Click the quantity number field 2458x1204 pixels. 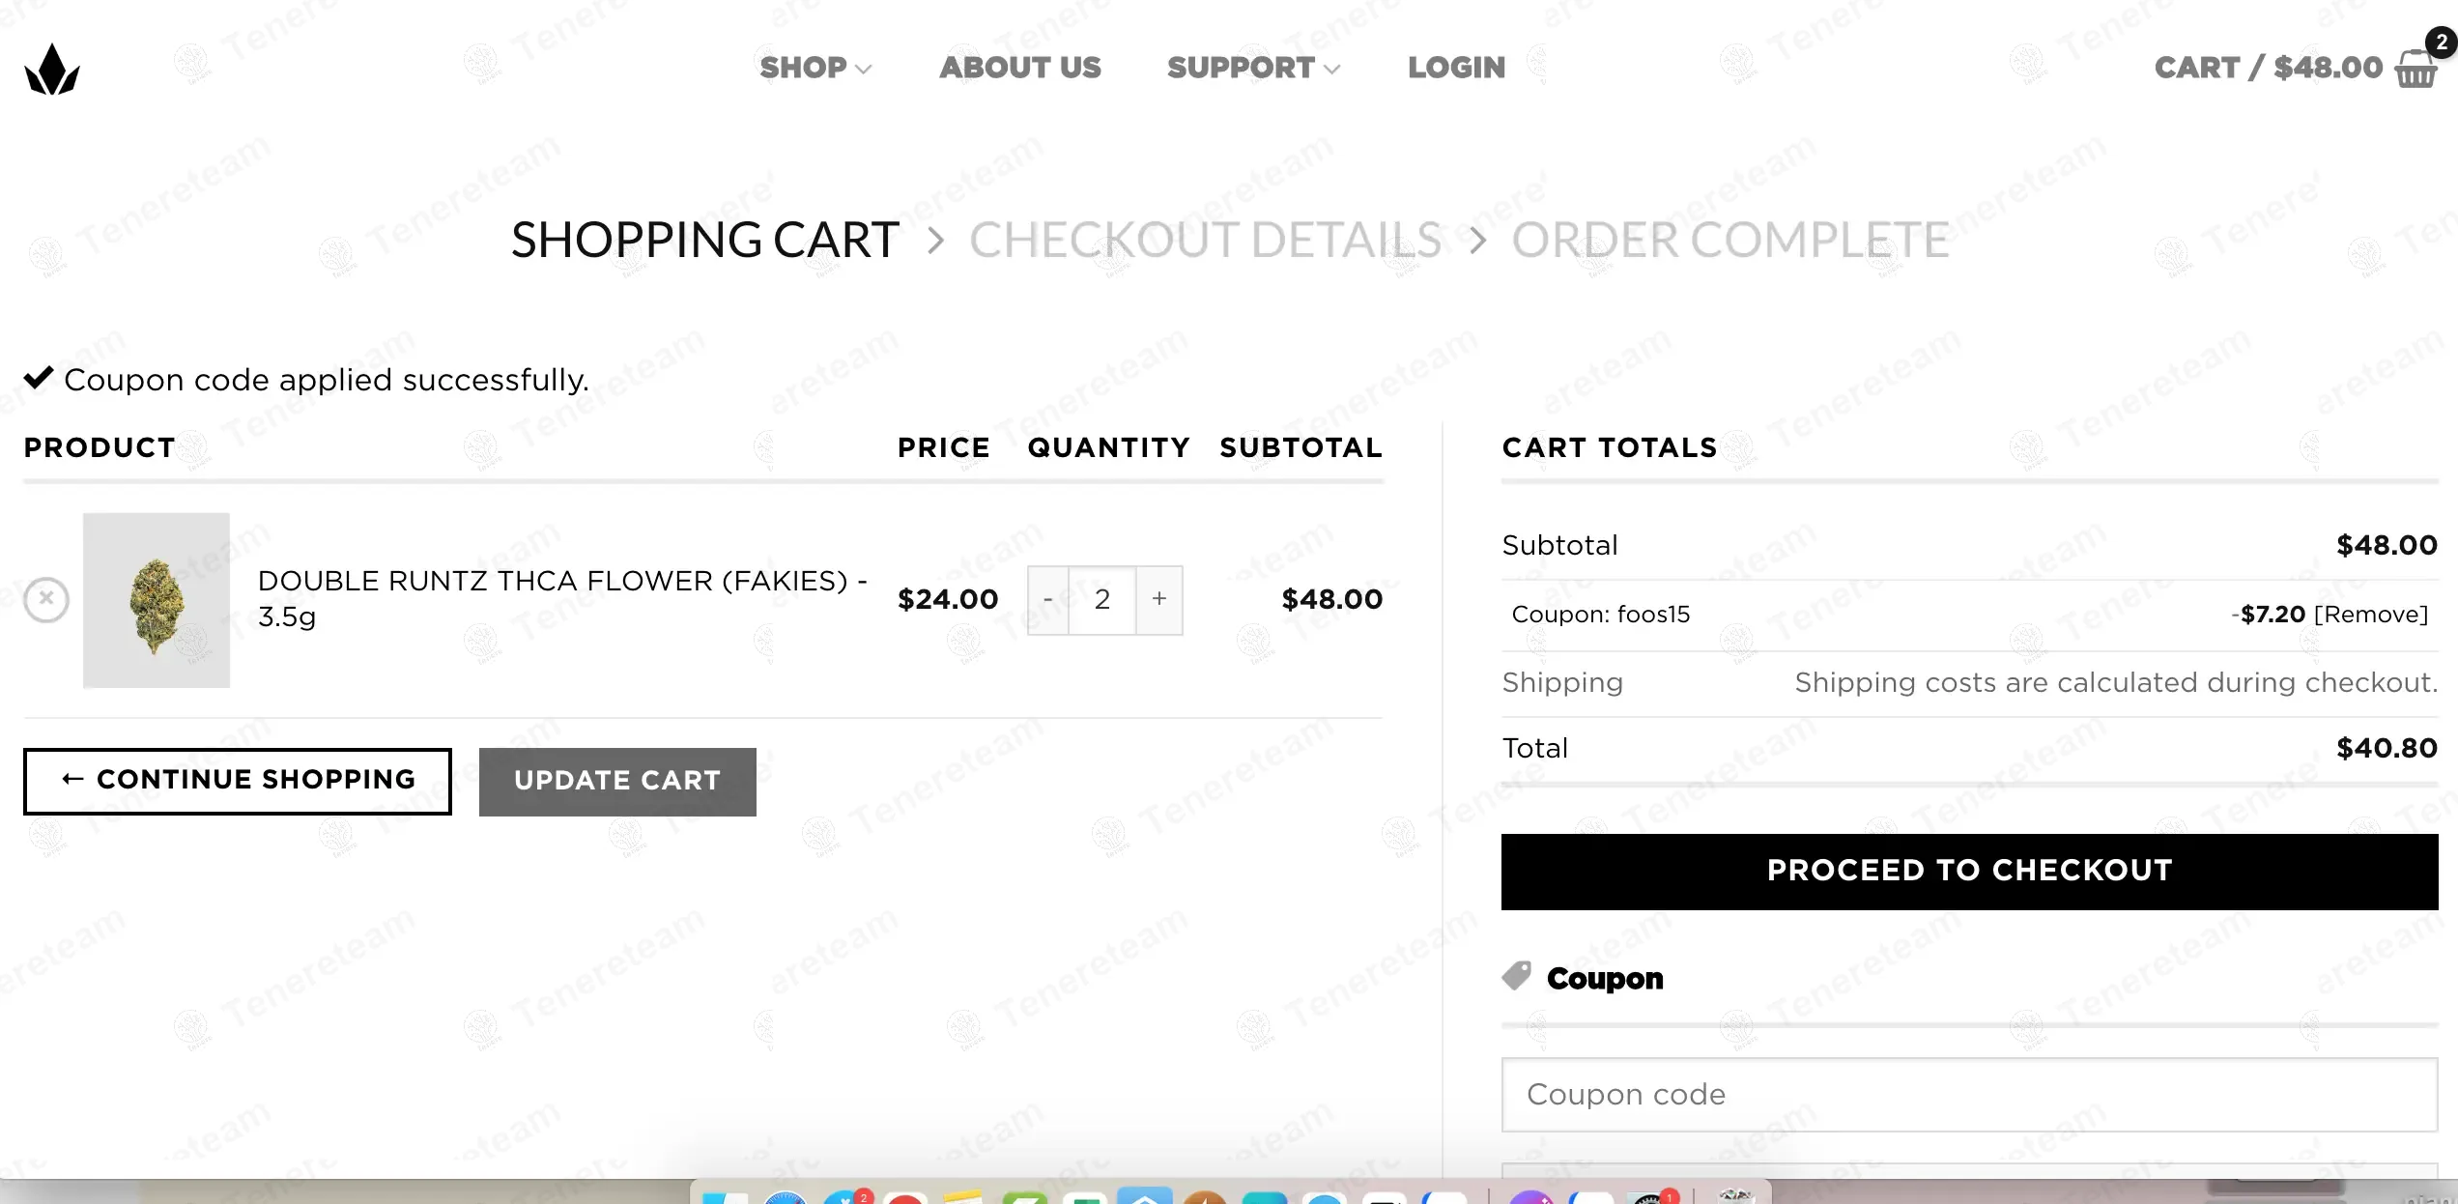1102,600
